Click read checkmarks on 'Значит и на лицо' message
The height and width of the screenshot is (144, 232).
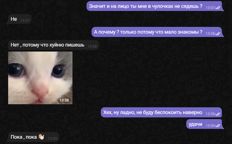point(218,8)
